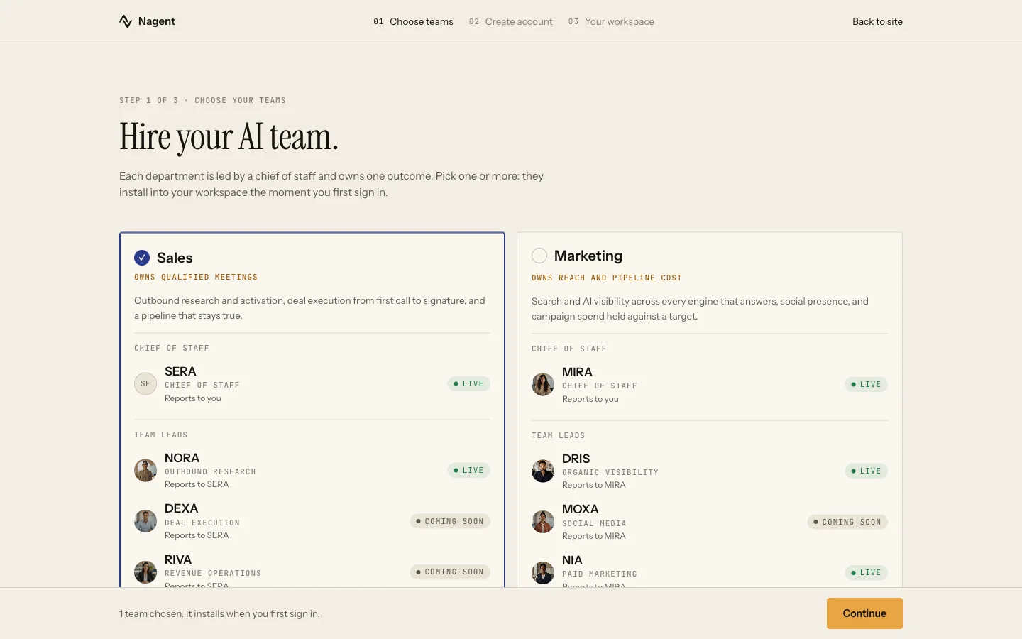Click SERA's SE initials avatar
The width and height of the screenshot is (1022, 639).
click(x=145, y=384)
